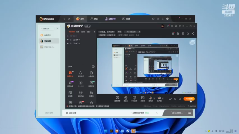The height and width of the screenshot is (134, 239).
Task: Open the bell notifications icon above preview
Action: pyautogui.click(x=188, y=33)
